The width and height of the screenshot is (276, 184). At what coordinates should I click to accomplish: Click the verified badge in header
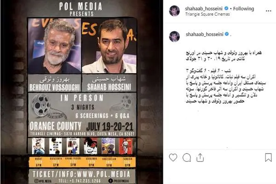(226, 8)
